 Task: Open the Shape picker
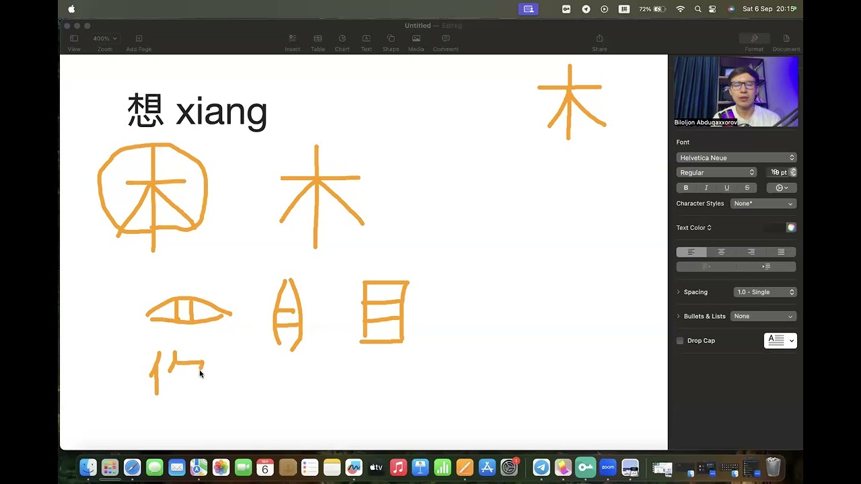(390, 42)
